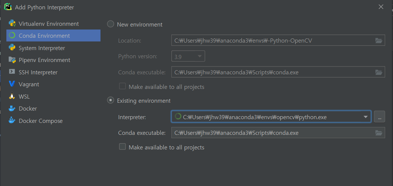The image size is (393, 186).
Task: Click the PyCharm logo in title bar
Action: (8, 7)
